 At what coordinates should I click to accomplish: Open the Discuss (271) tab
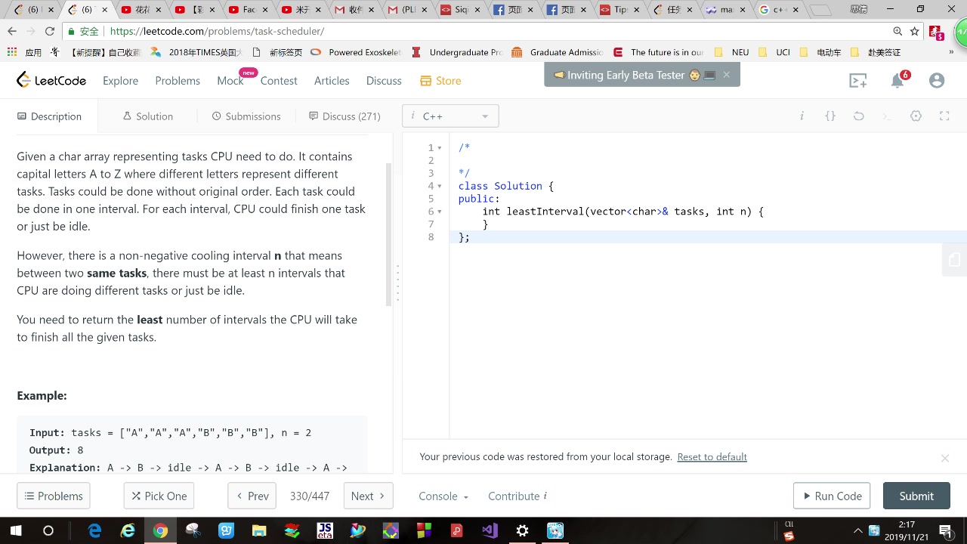pos(344,116)
